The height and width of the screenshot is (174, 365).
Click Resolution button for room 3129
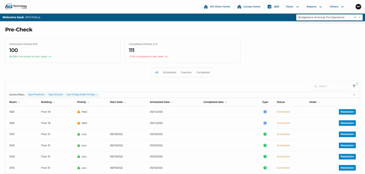347,145
